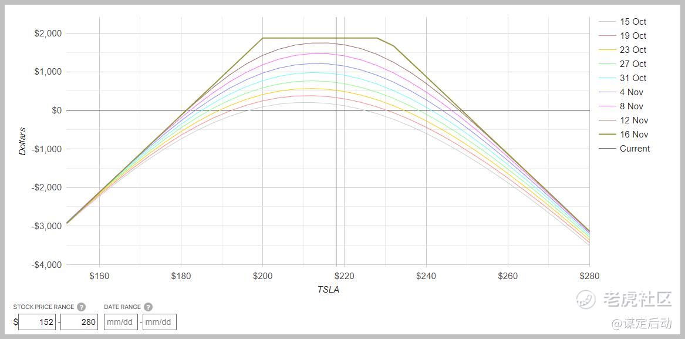
Task: Click the $200 x-axis label
Action: 262,276
